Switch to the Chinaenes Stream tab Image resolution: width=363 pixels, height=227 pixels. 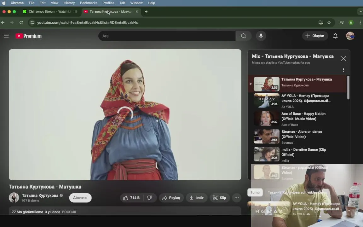50,11
